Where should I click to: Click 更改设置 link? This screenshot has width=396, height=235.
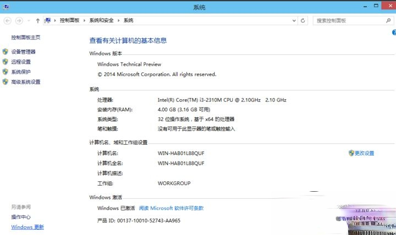pos(365,153)
